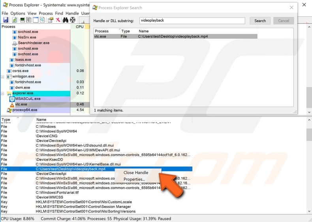The height and width of the screenshot is (222, 312).
Task: Click the icon beside lsass.exe
Action: coord(12,60)
